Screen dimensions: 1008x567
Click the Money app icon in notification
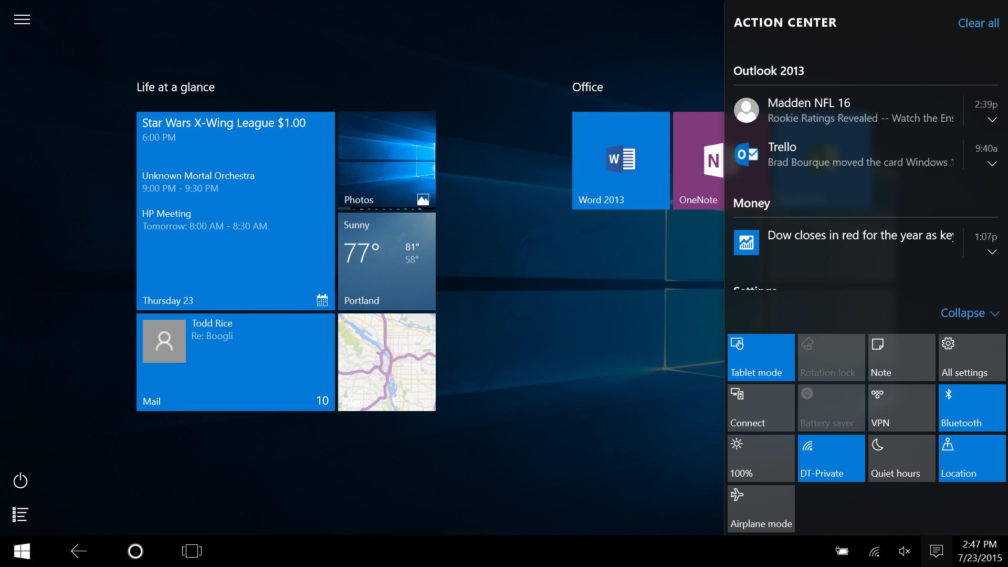point(746,243)
